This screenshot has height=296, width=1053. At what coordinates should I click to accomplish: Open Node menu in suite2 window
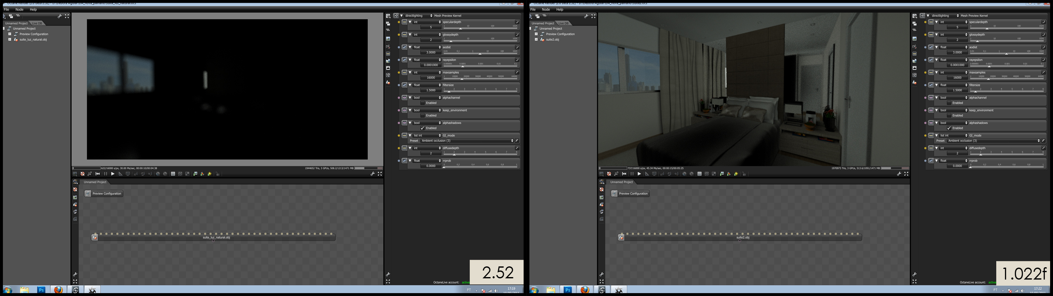[546, 9]
